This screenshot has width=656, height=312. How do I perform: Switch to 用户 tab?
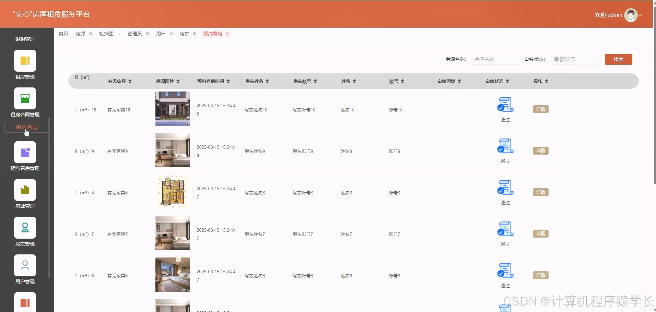[161, 34]
